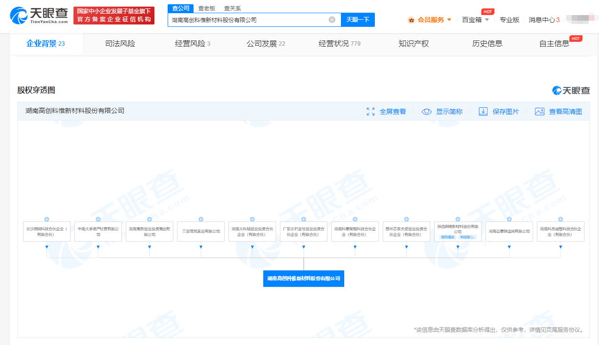
Task: Select the 湖南科泰 technology partnership node
Action: pyautogui.click(x=355, y=232)
